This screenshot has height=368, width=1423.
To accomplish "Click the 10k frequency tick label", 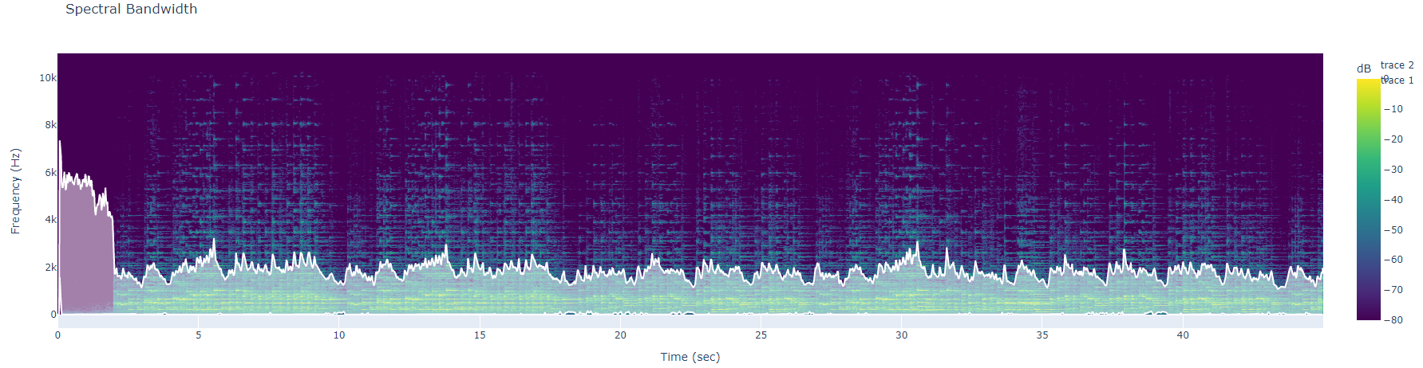I will tap(48, 78).
